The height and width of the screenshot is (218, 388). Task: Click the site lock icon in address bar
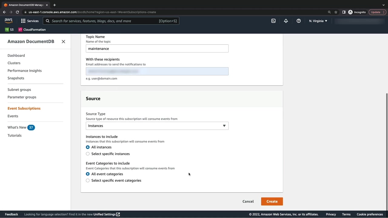tap(25, 12)
